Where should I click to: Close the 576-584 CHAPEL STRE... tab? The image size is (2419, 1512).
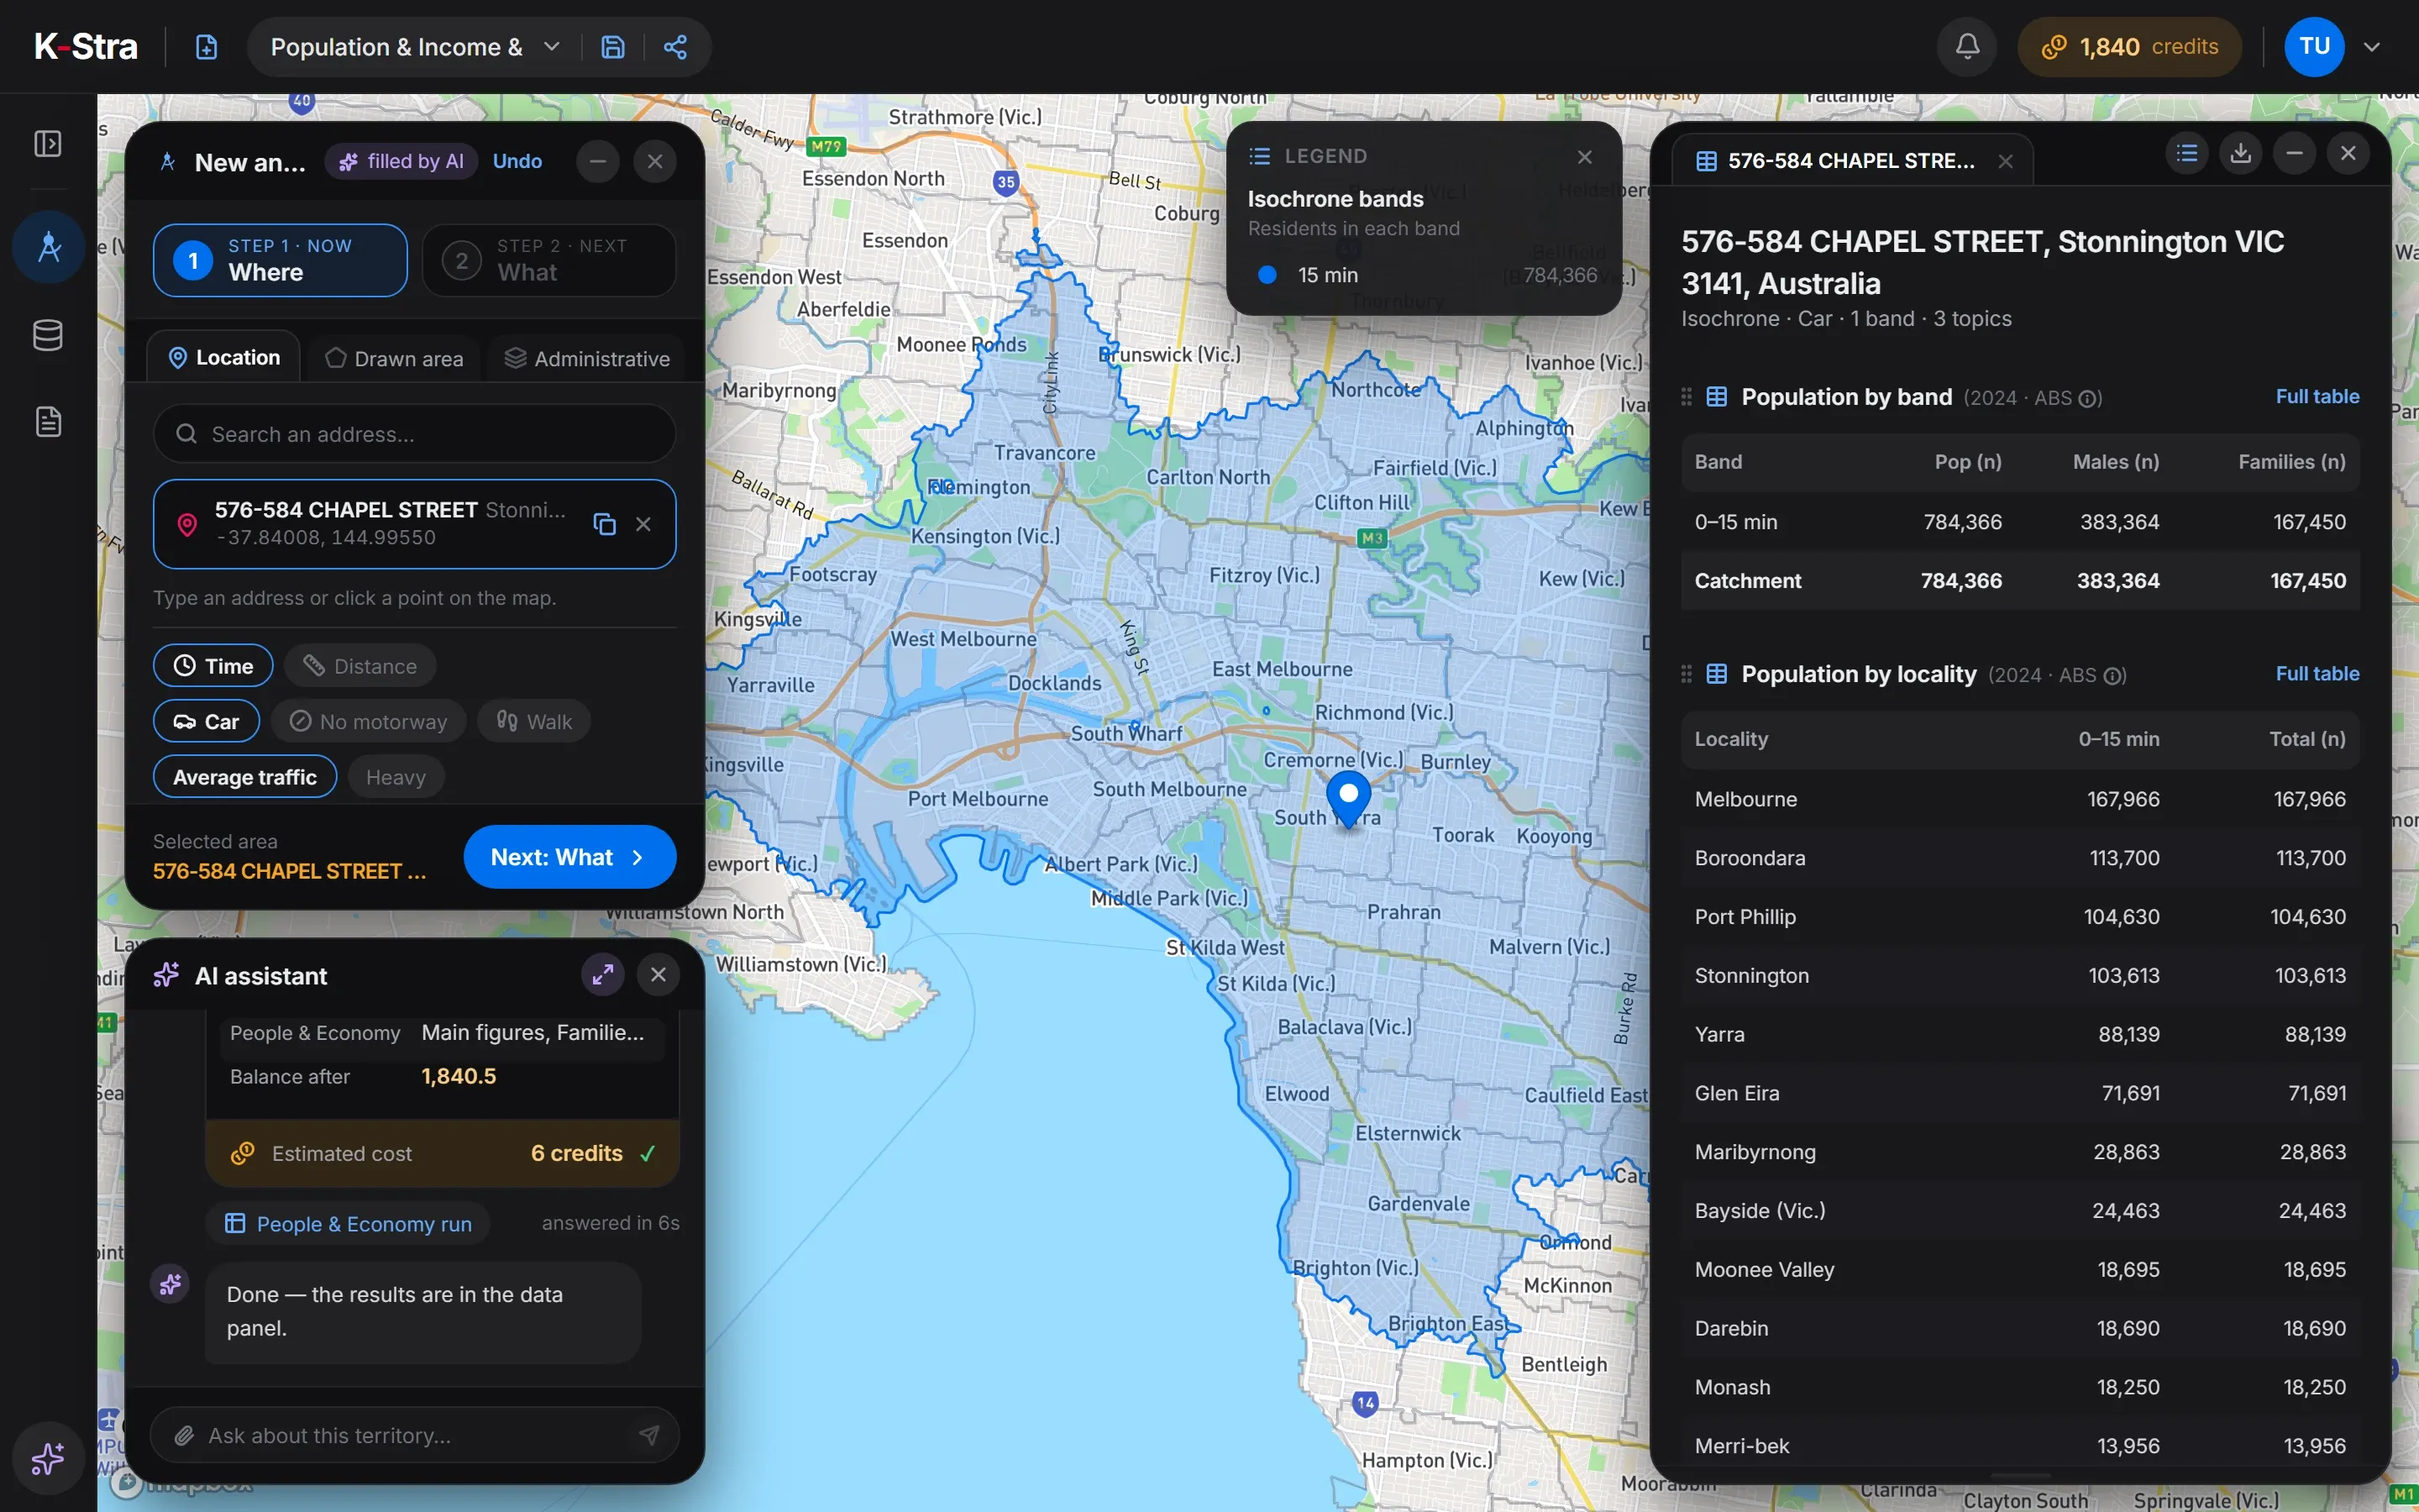2005,162
